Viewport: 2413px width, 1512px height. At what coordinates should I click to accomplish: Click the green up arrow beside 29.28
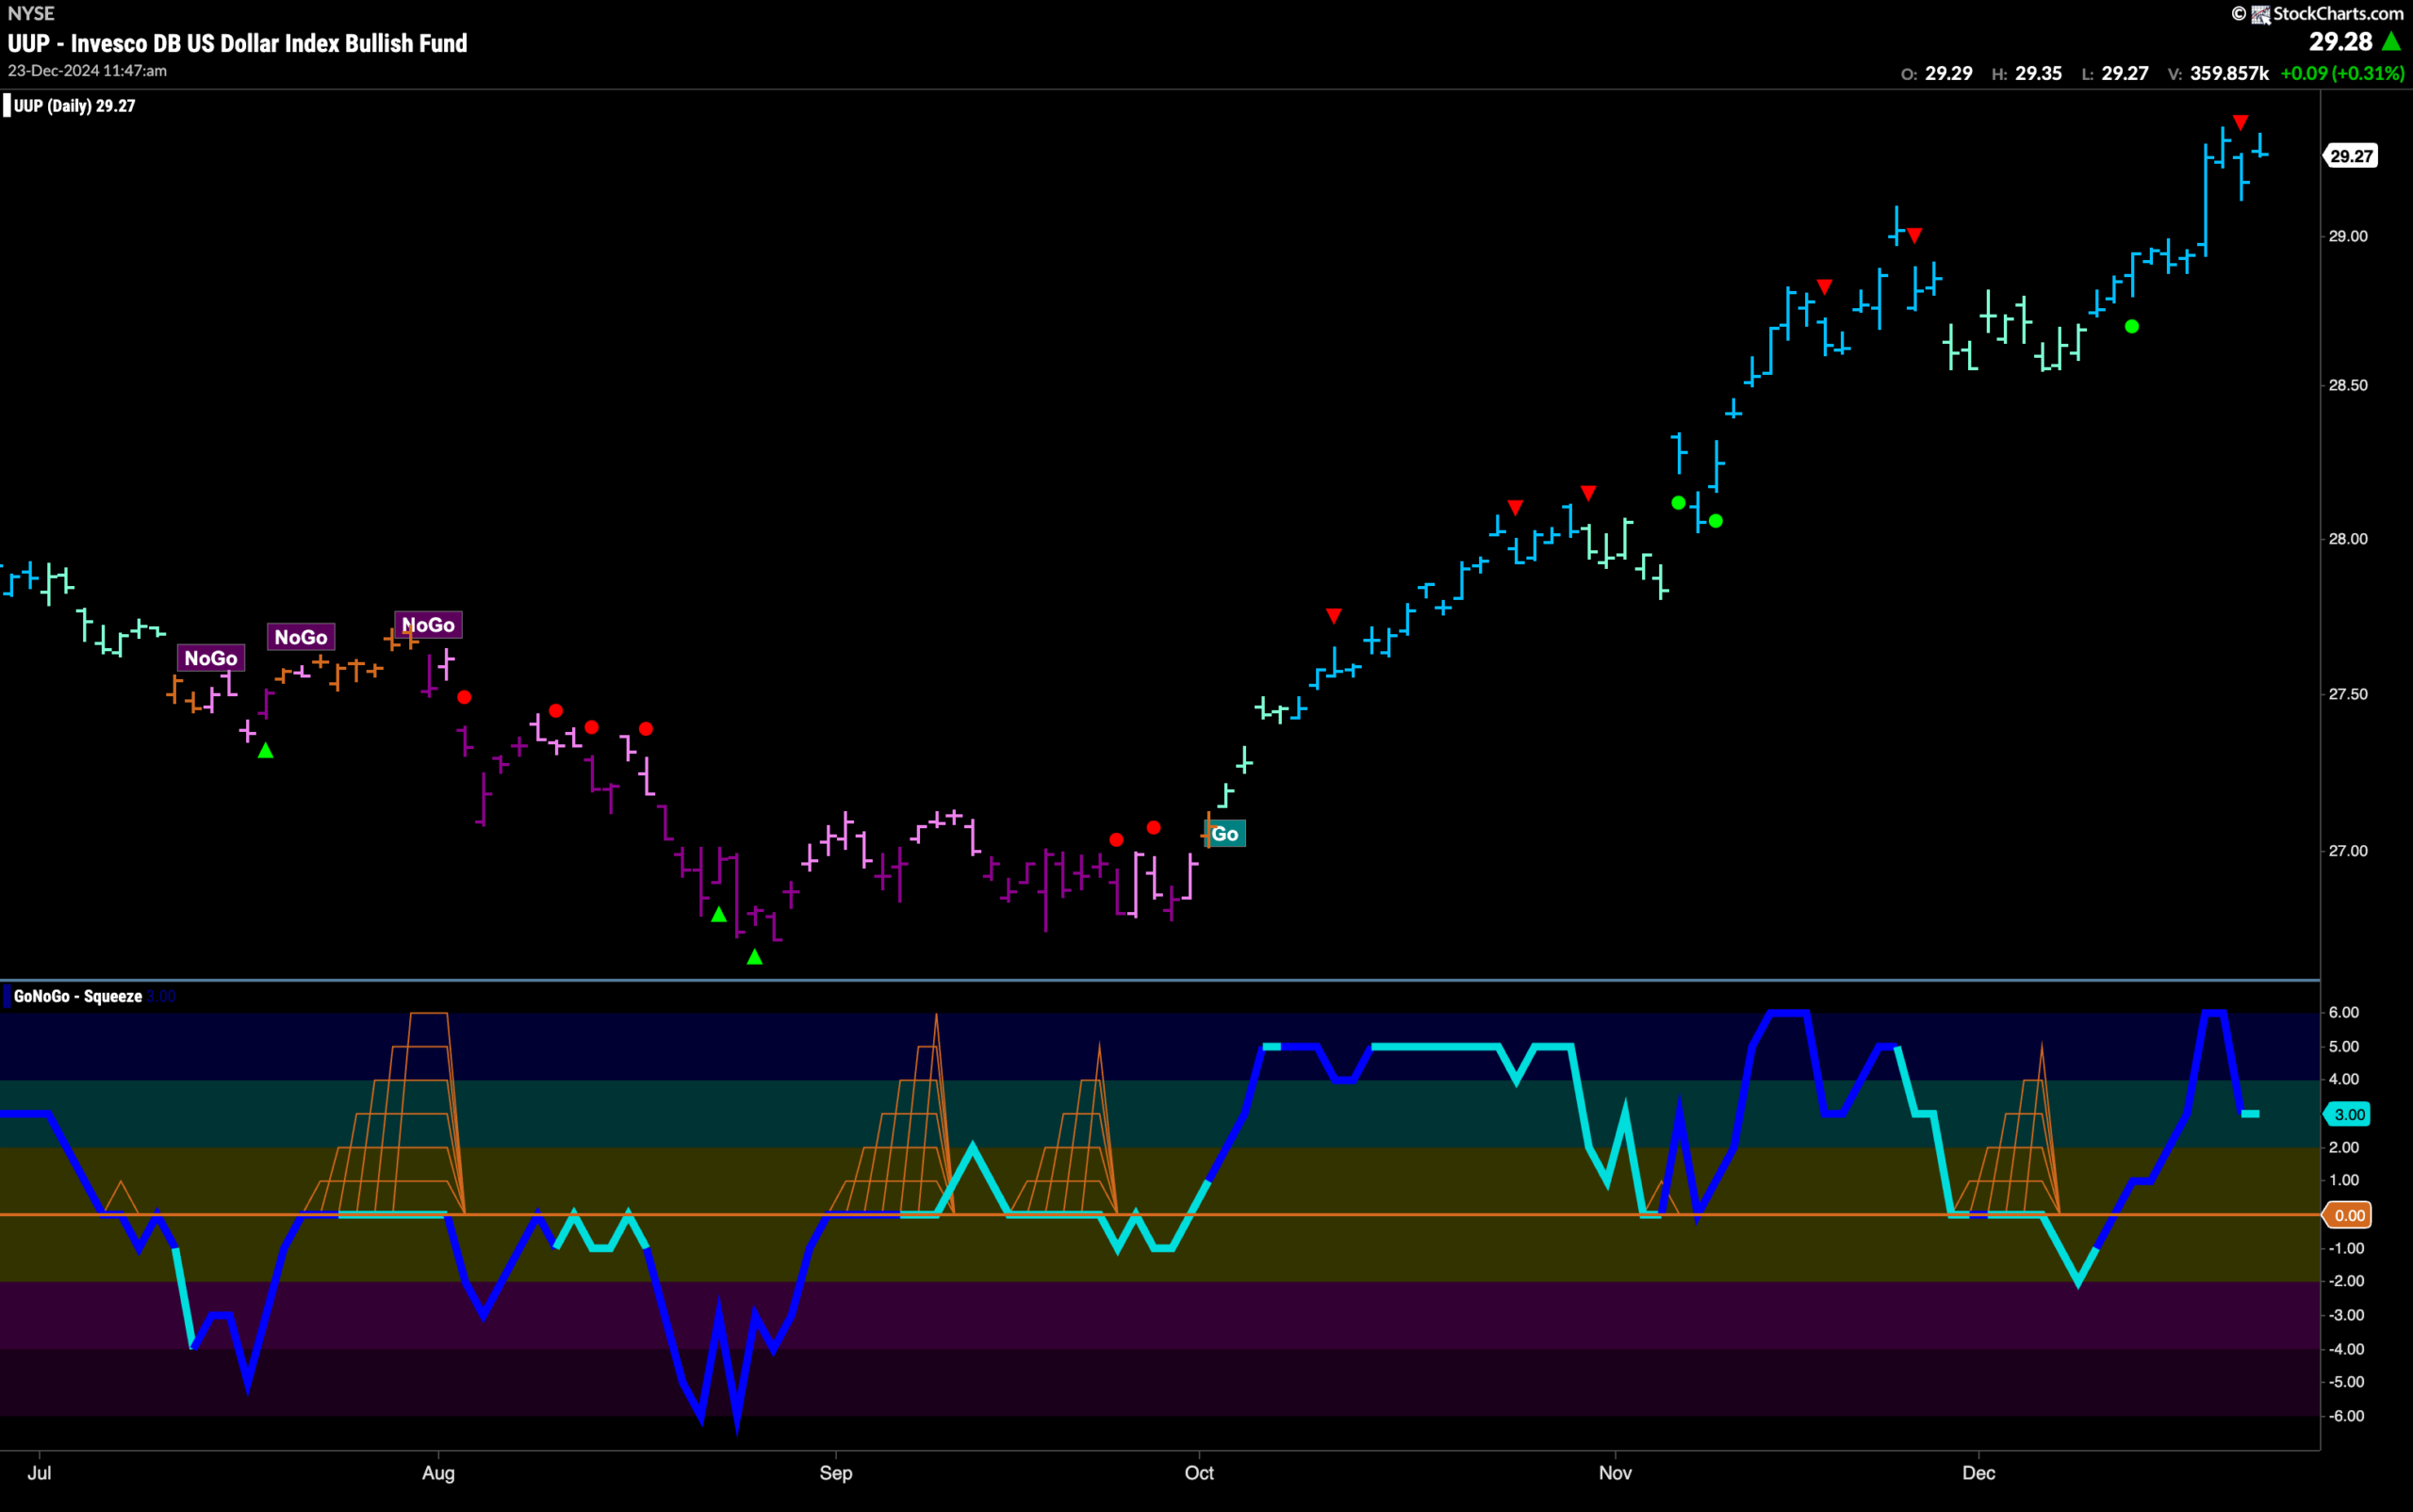pos(2391,42)
